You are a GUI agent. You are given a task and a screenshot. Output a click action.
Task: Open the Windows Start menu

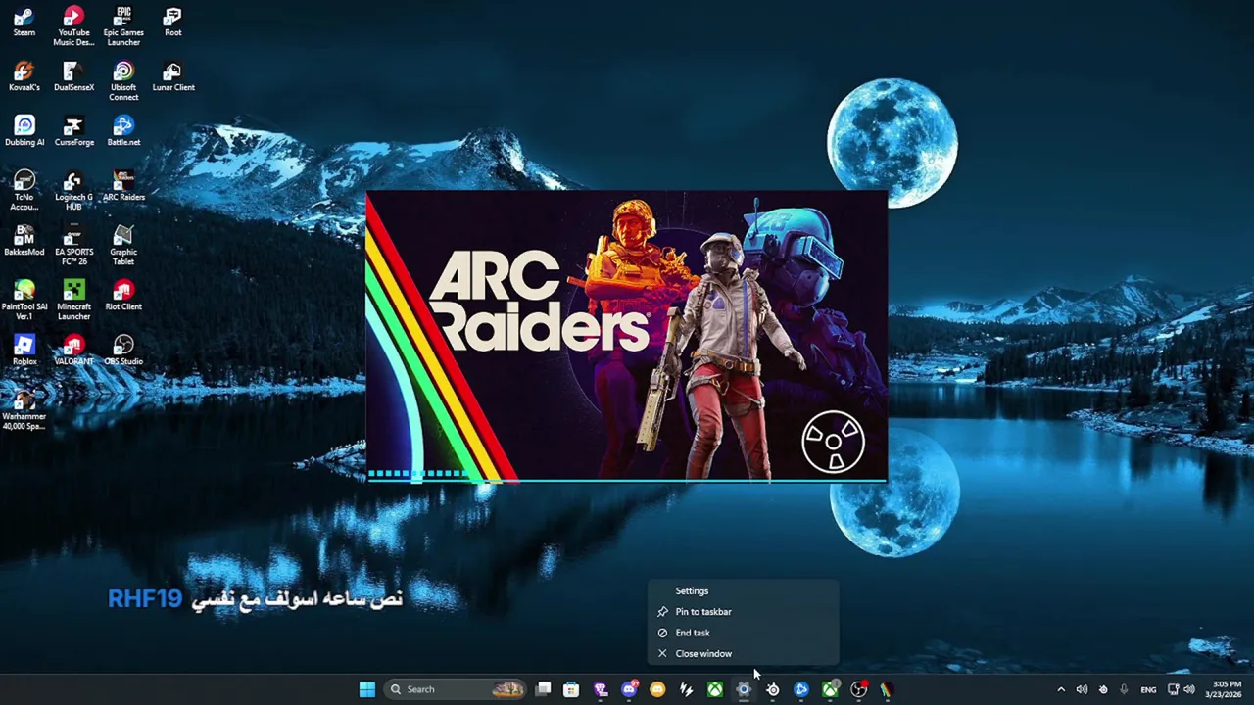point(367,689)
